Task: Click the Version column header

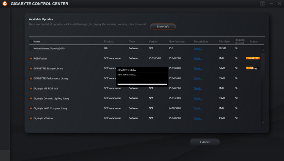Action: pyautogui.click(x=153, y=41)
